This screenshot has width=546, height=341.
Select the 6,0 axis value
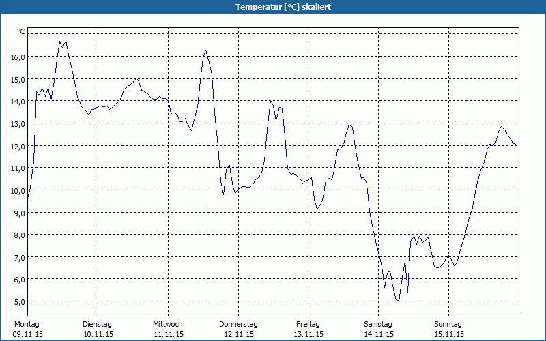click(x=19, y=280)
